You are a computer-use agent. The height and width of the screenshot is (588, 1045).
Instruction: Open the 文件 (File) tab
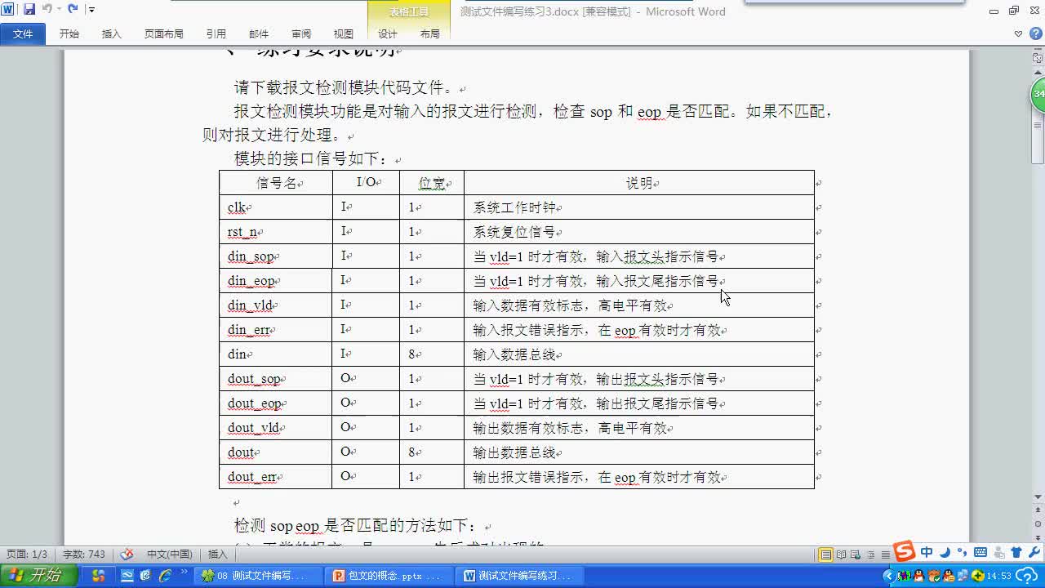coord(23,33)
